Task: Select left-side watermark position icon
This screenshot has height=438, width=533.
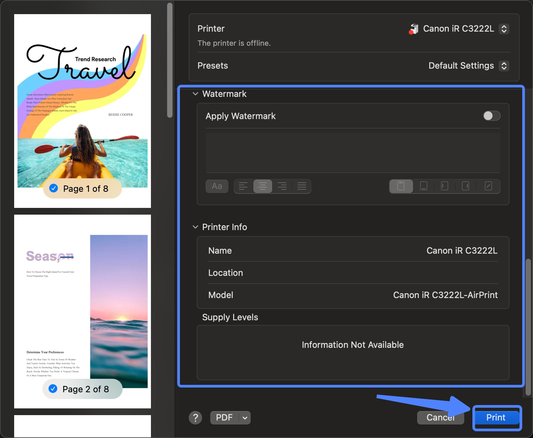Action: (445, 186)
